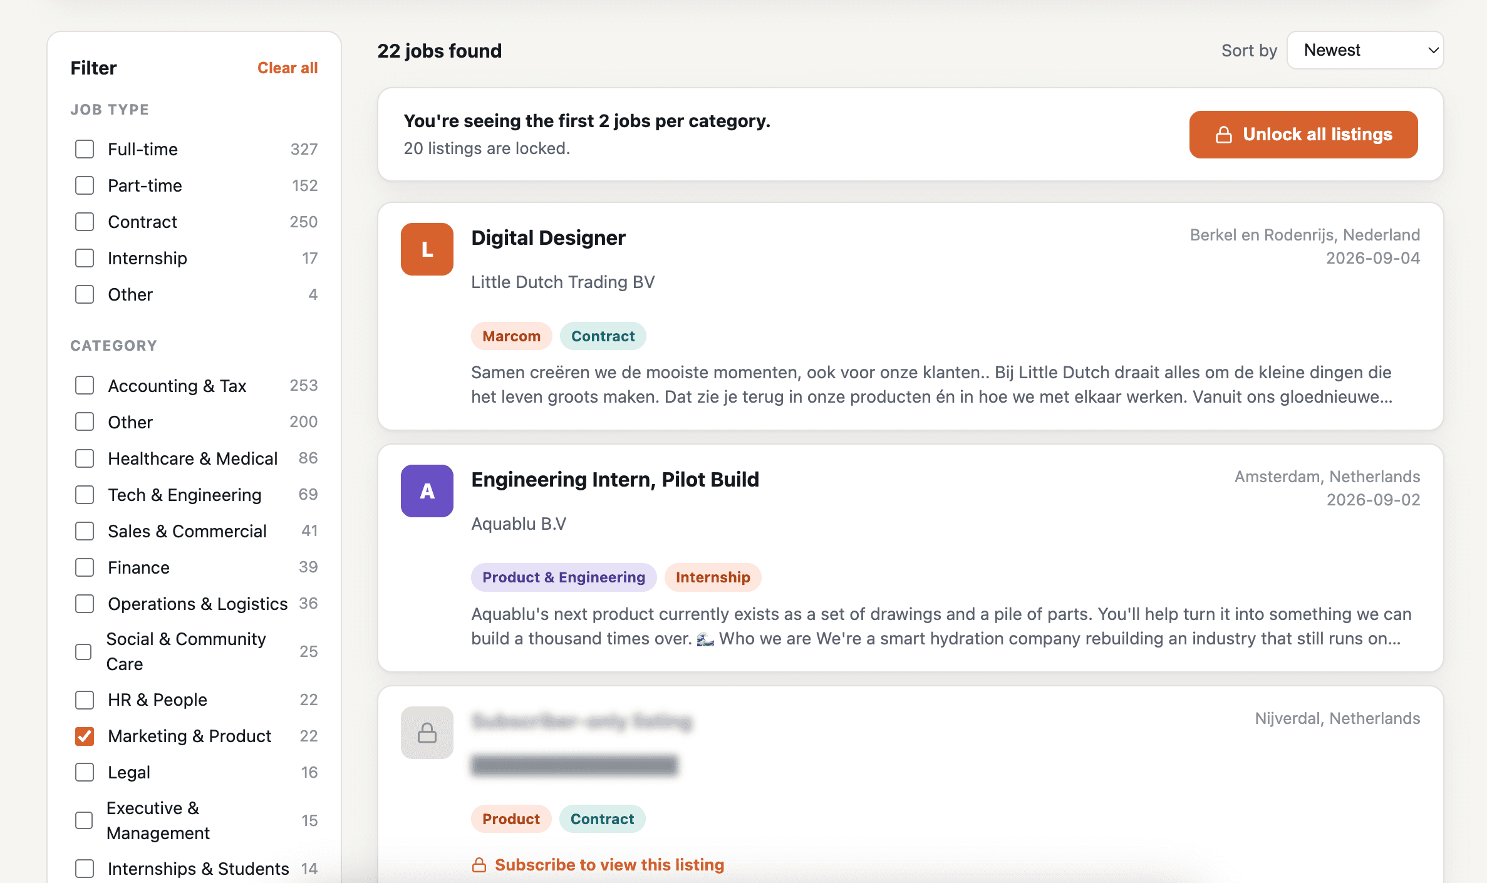The width and height of the screenshot is (1487, 883).
Task: Click the '20 listings are locked.' text
Action: click(487, 148)
